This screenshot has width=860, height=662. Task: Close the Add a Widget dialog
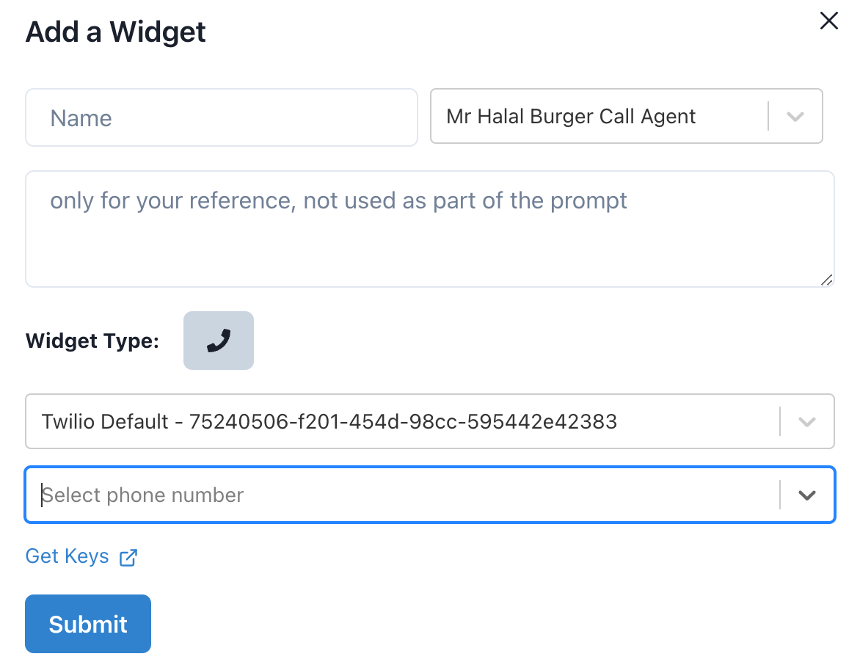[x=828, y=21]
